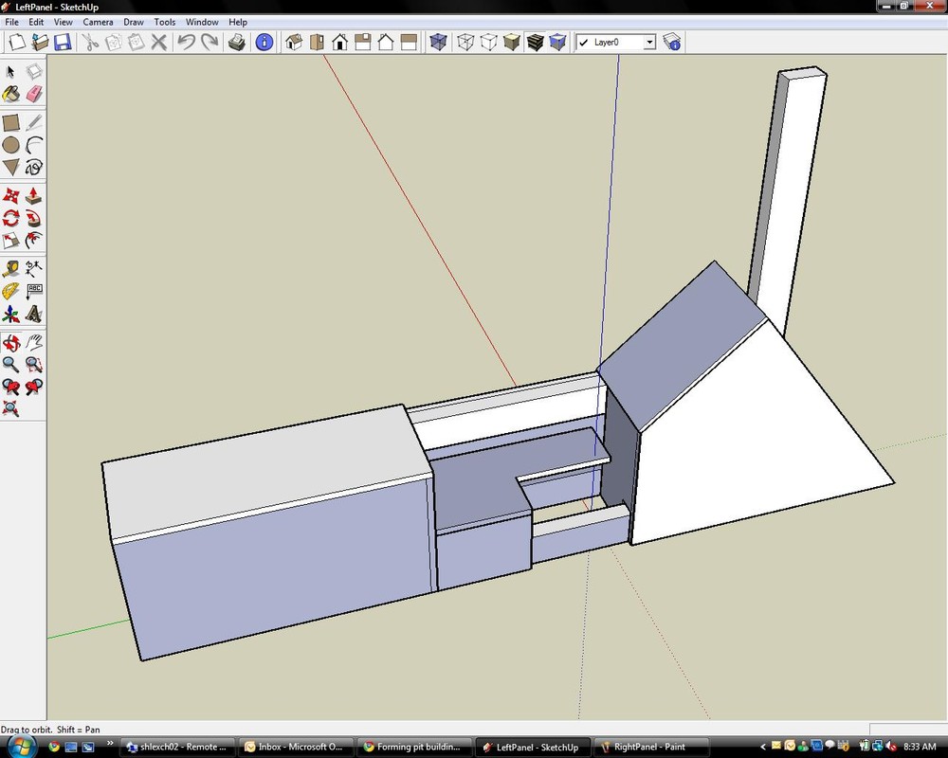Click the Zoom Extents icon
Image resolution: width=948 pixels, height=758 pixels.
pyautogui.click(x=10, y=409)
